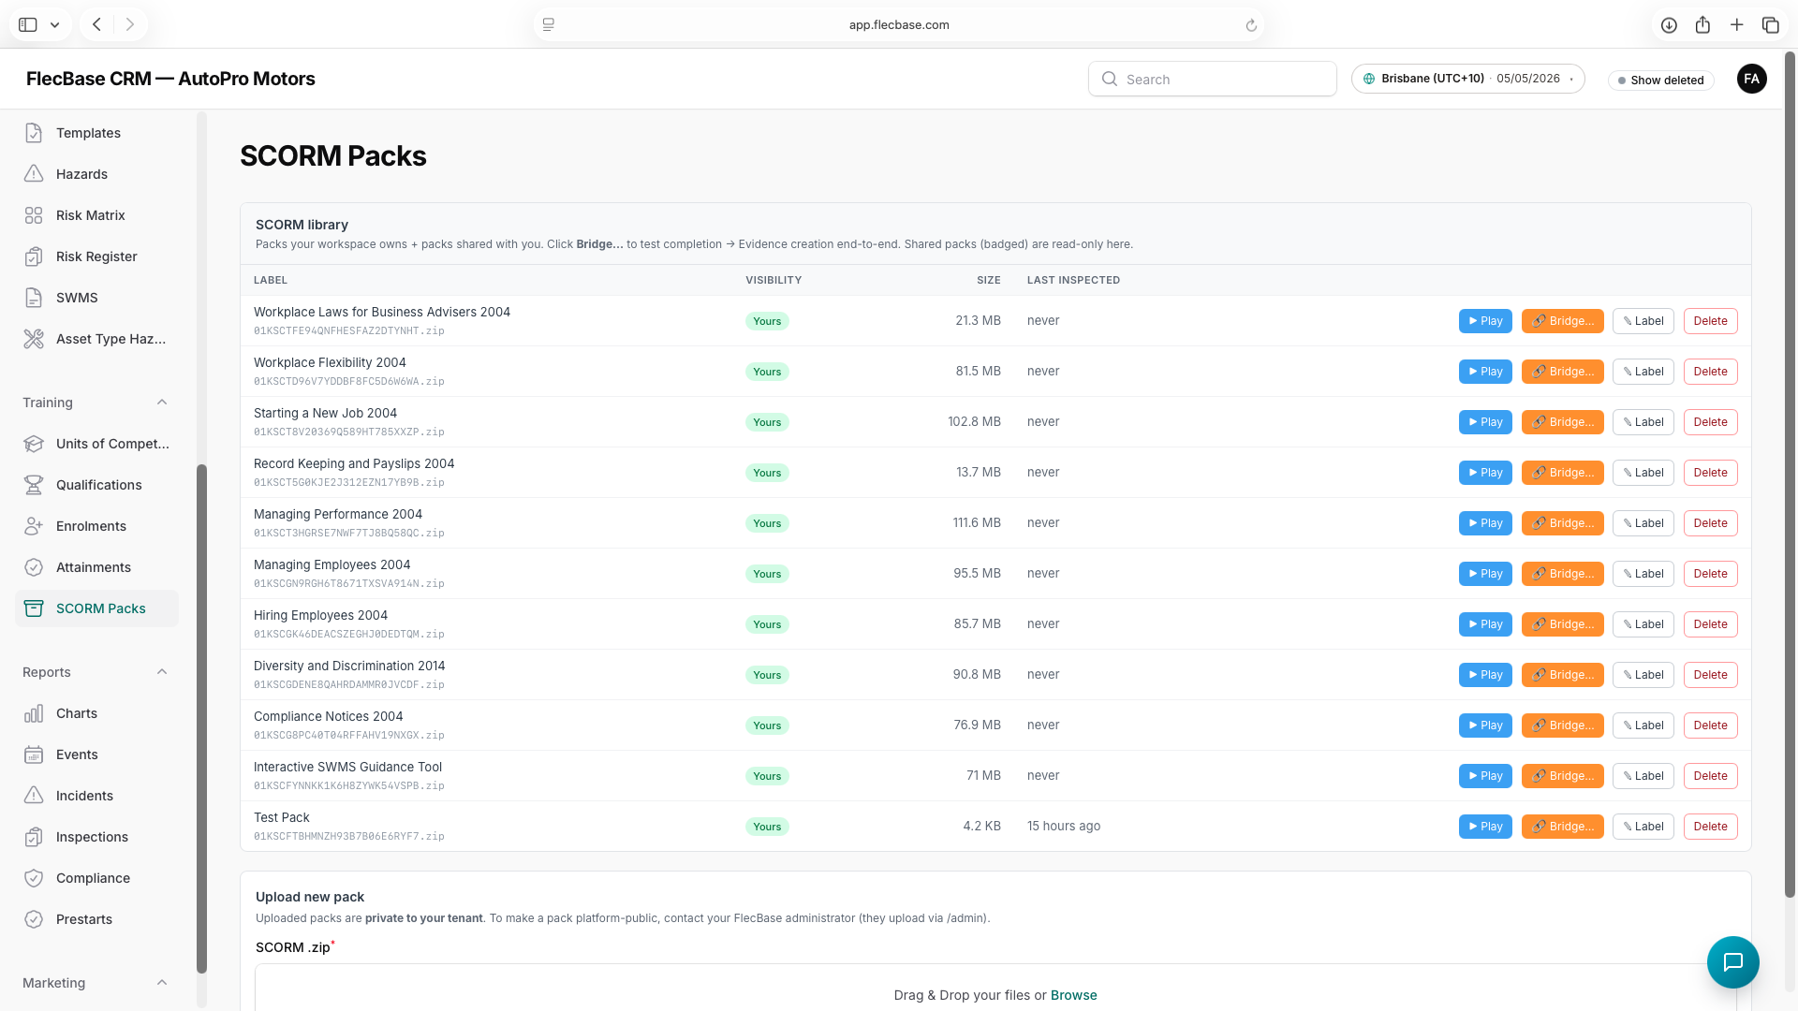
Task: Edit Label for Starting a New Job 2004
Action: click(x=1643, y=422)
